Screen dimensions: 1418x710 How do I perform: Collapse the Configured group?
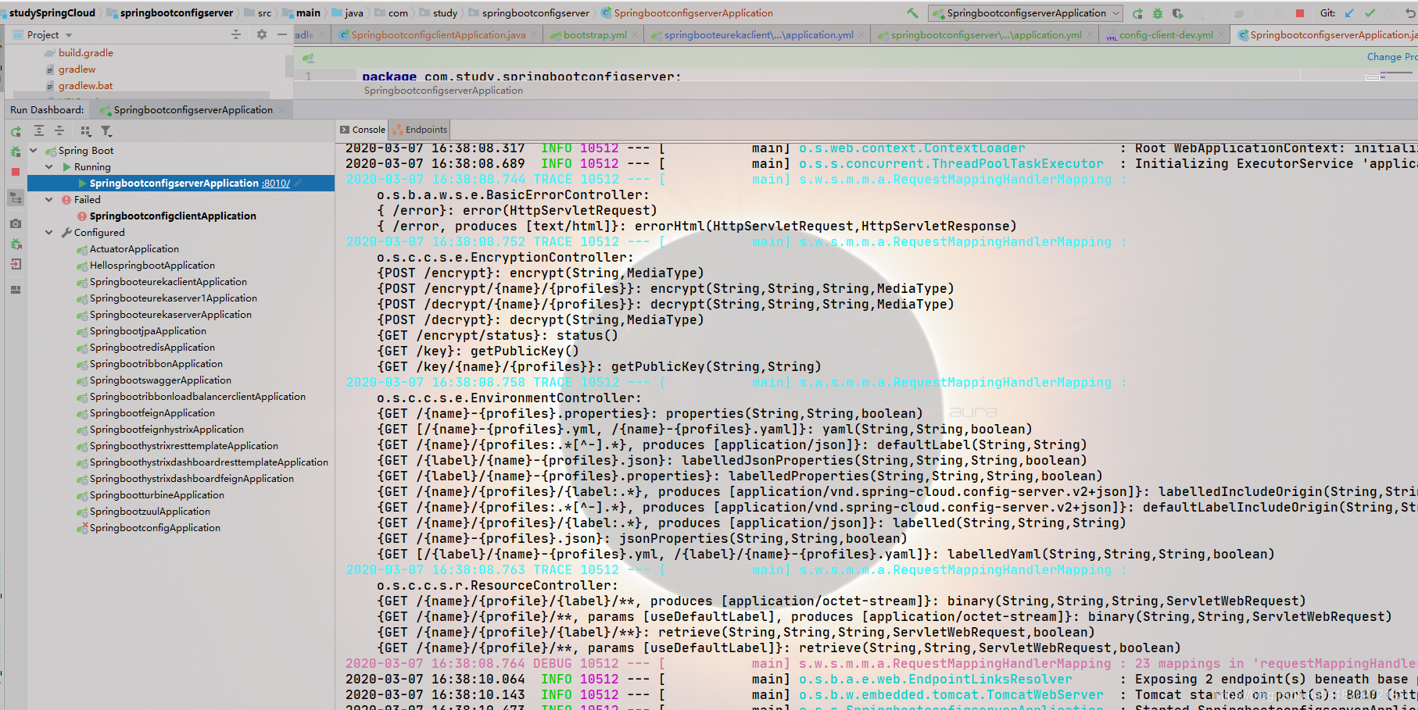[x=49, y=233]
